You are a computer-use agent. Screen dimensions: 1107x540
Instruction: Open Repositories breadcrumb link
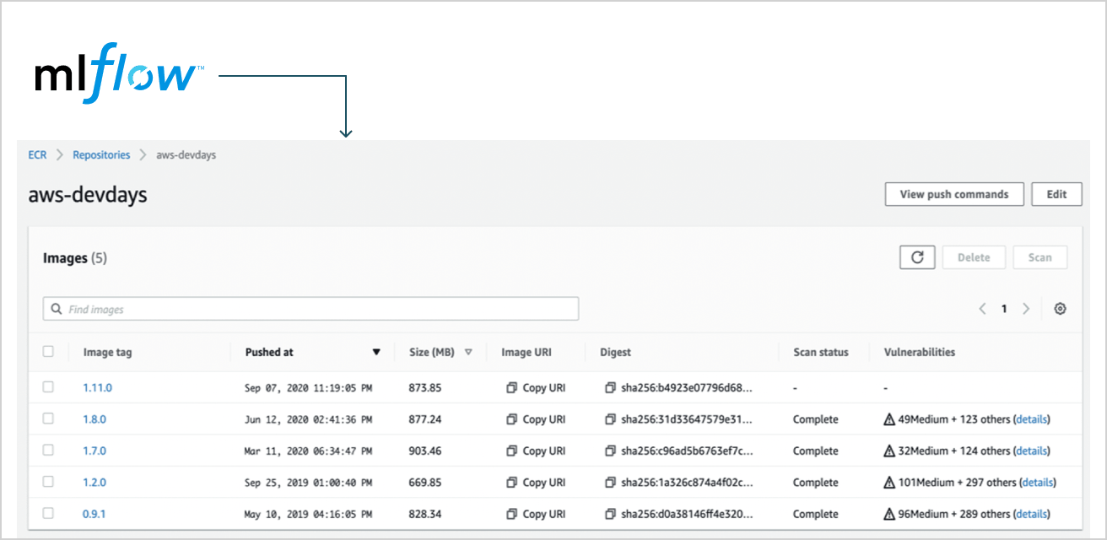(x=101, y=155)
